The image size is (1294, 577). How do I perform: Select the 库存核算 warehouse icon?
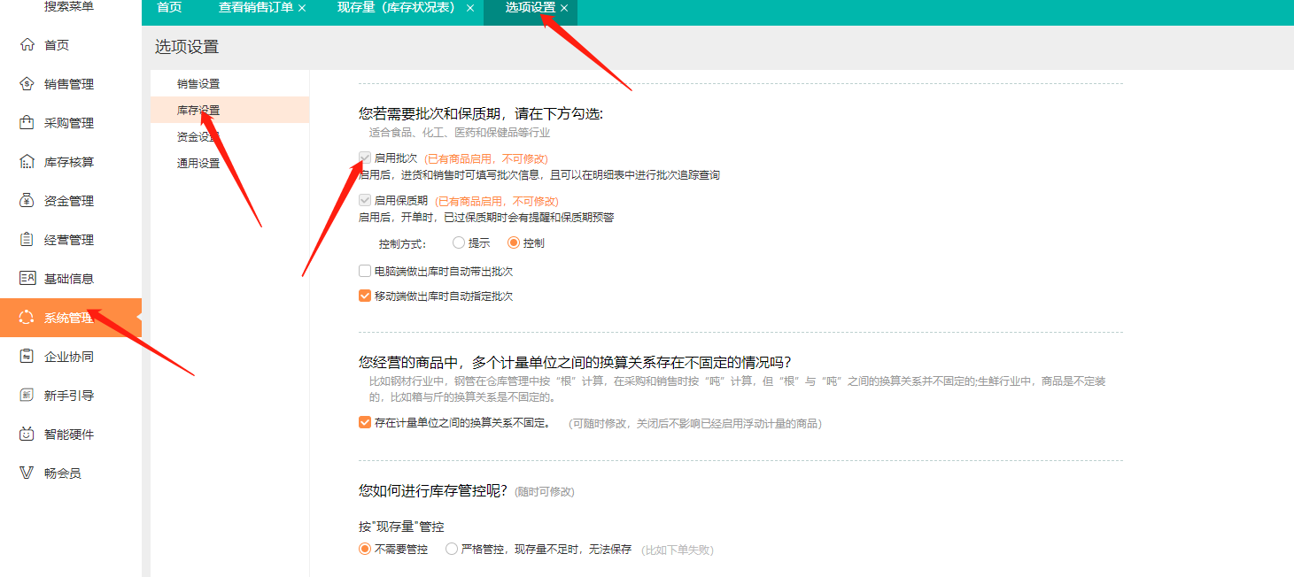27,162
